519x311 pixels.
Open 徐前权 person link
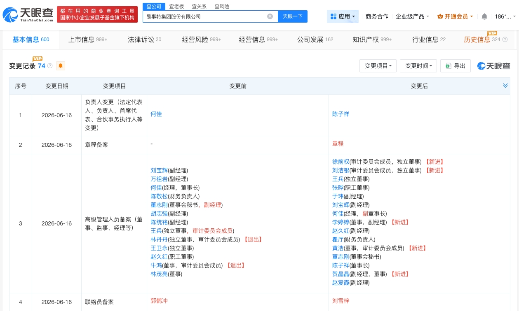(341, 162)
